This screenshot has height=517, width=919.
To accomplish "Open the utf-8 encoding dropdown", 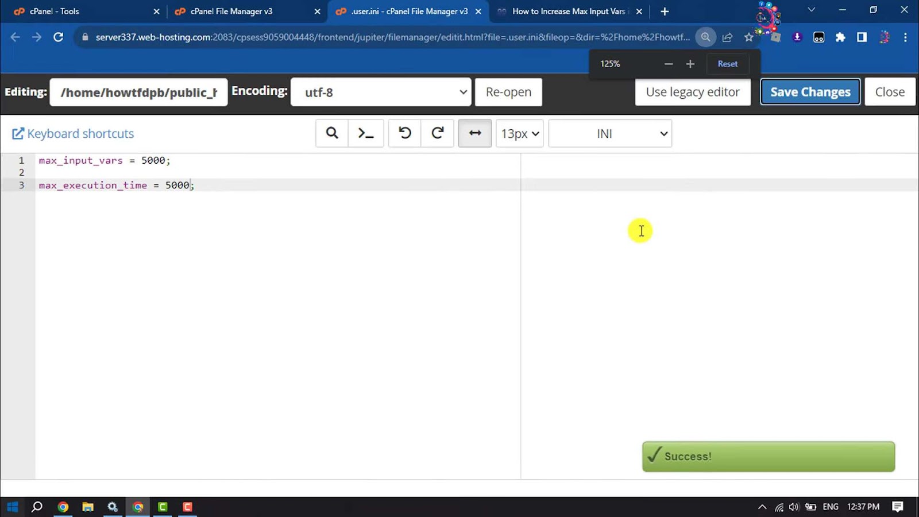I will [381, 92].
